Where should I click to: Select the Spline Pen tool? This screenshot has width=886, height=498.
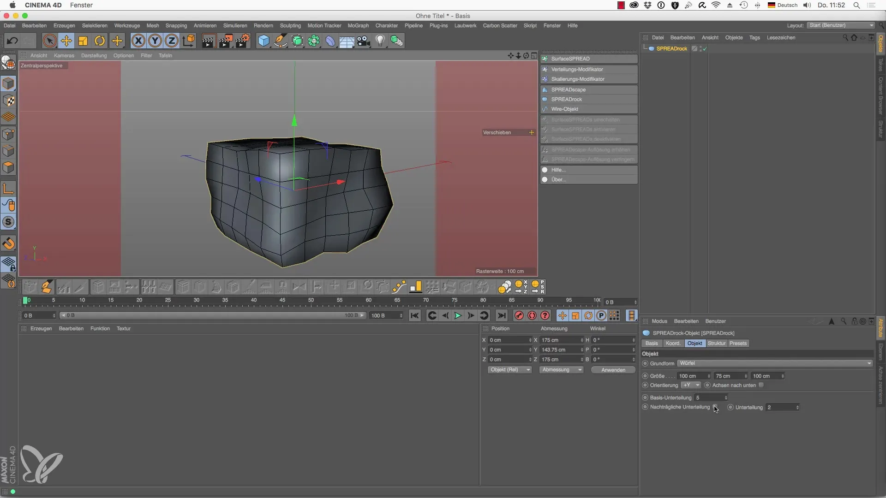click(x=281, y=41)
